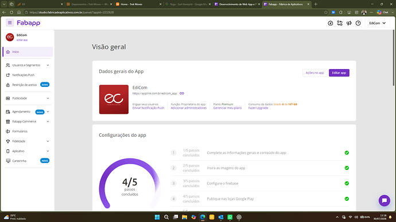Click Enviar Notificação Push link

coord(148,108)
